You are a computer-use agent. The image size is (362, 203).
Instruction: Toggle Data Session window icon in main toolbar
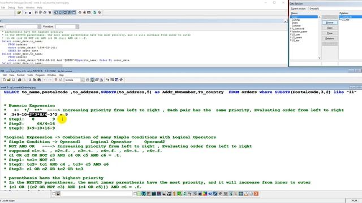click(x=92, y=80)
